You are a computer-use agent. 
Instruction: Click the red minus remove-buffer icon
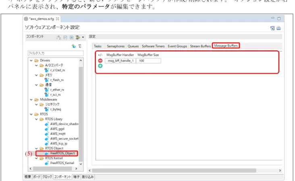(x=100, y=61)
